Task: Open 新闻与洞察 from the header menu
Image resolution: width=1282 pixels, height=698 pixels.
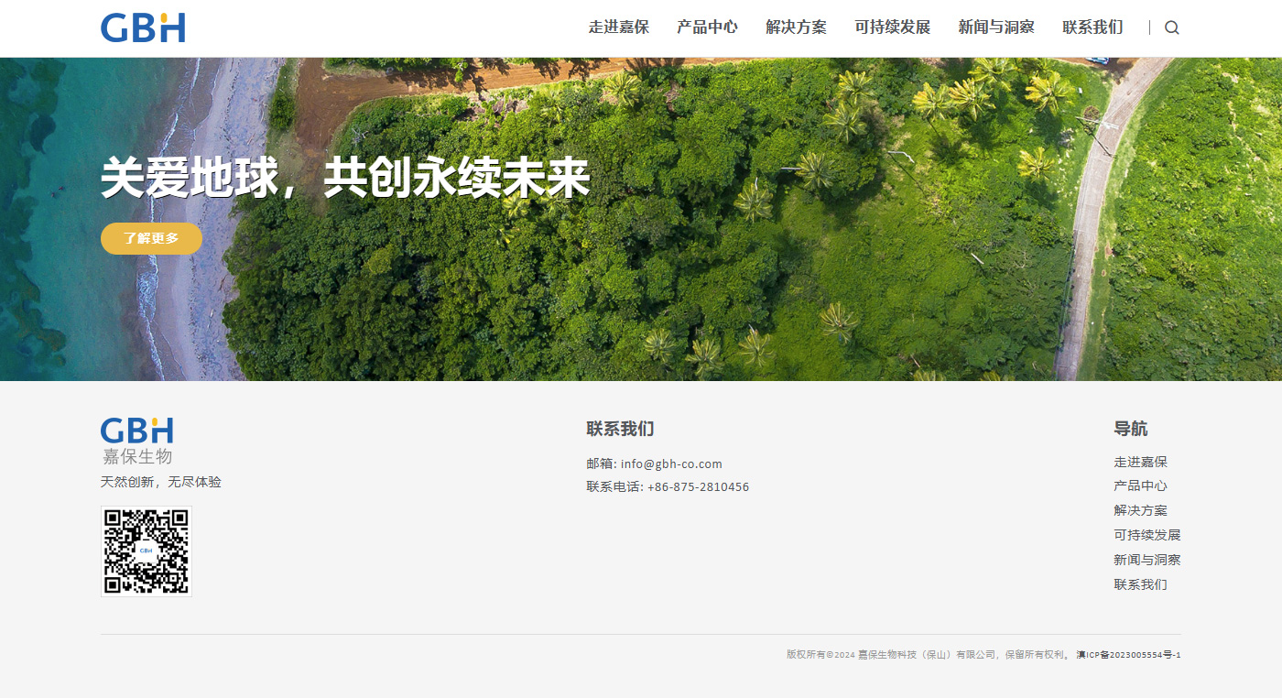Action: pos(996,27)
